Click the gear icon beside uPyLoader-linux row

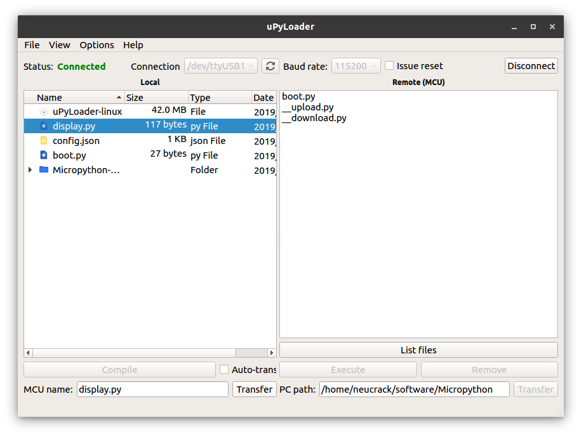point(43,111)
